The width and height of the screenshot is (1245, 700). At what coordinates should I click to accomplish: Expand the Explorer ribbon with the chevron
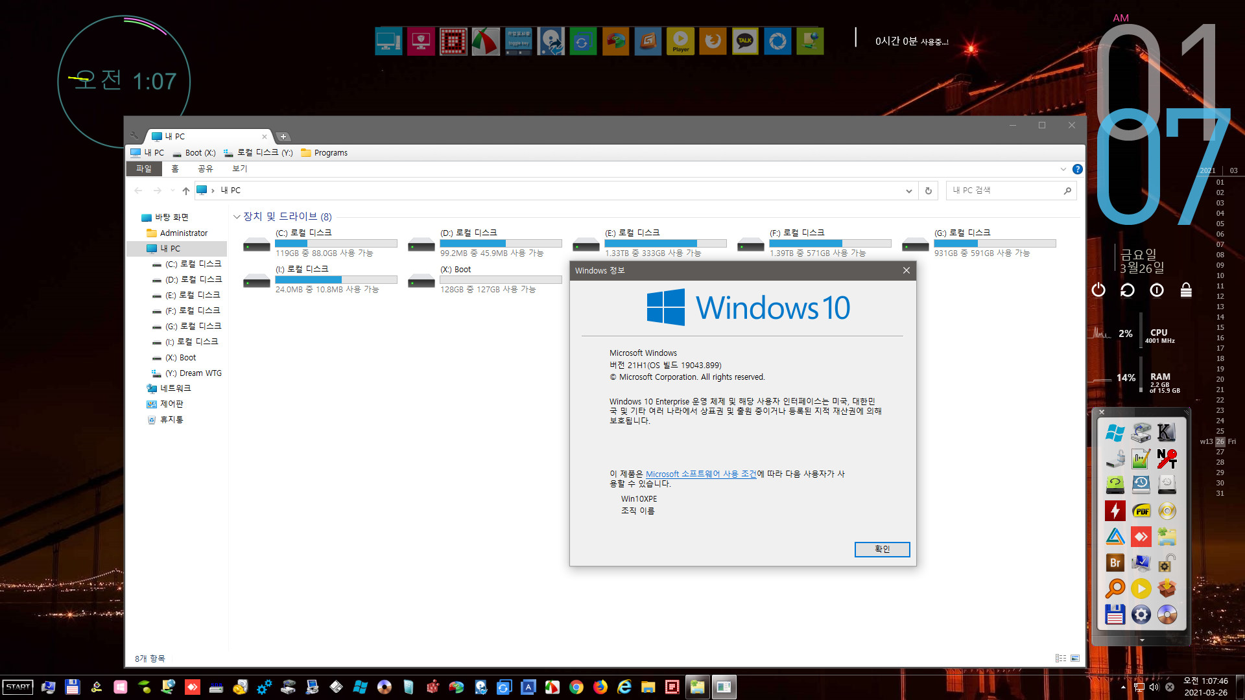[x=1063, y=169]
